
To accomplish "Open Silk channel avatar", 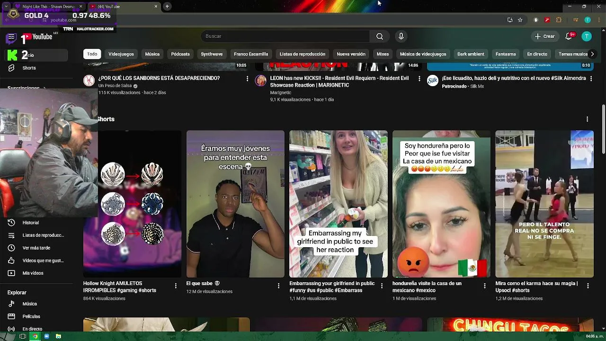I will pyautogui.click(x=433, y=81).
